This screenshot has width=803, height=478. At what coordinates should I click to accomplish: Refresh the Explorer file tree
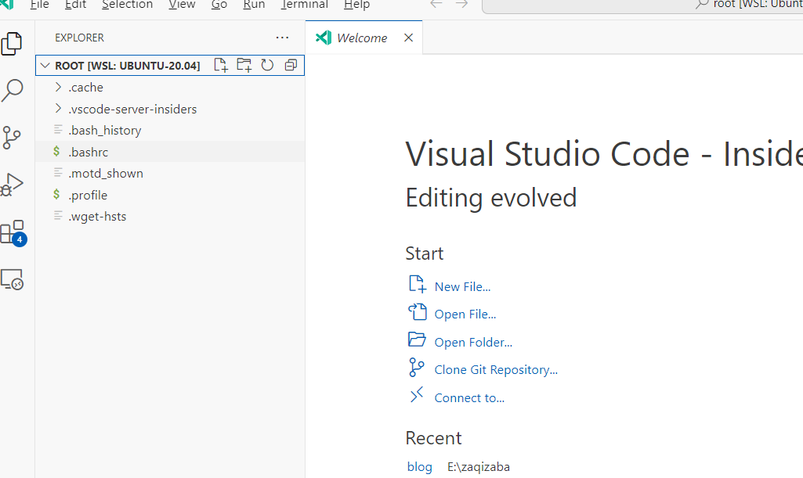tap(267, 66)
